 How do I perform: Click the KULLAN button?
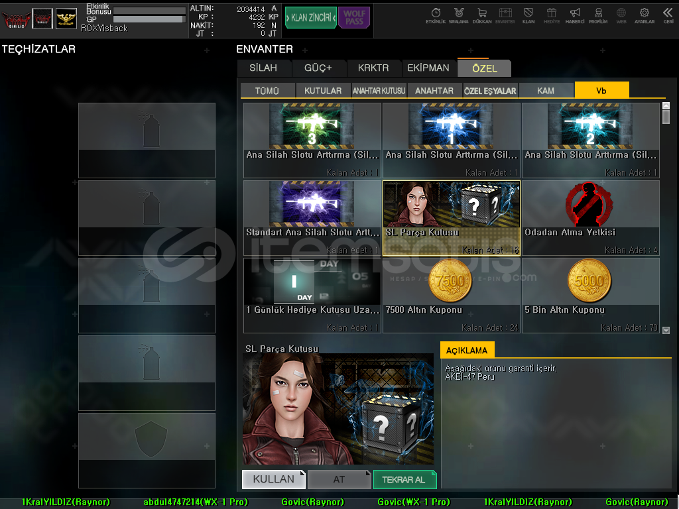[x=274, y=479]
